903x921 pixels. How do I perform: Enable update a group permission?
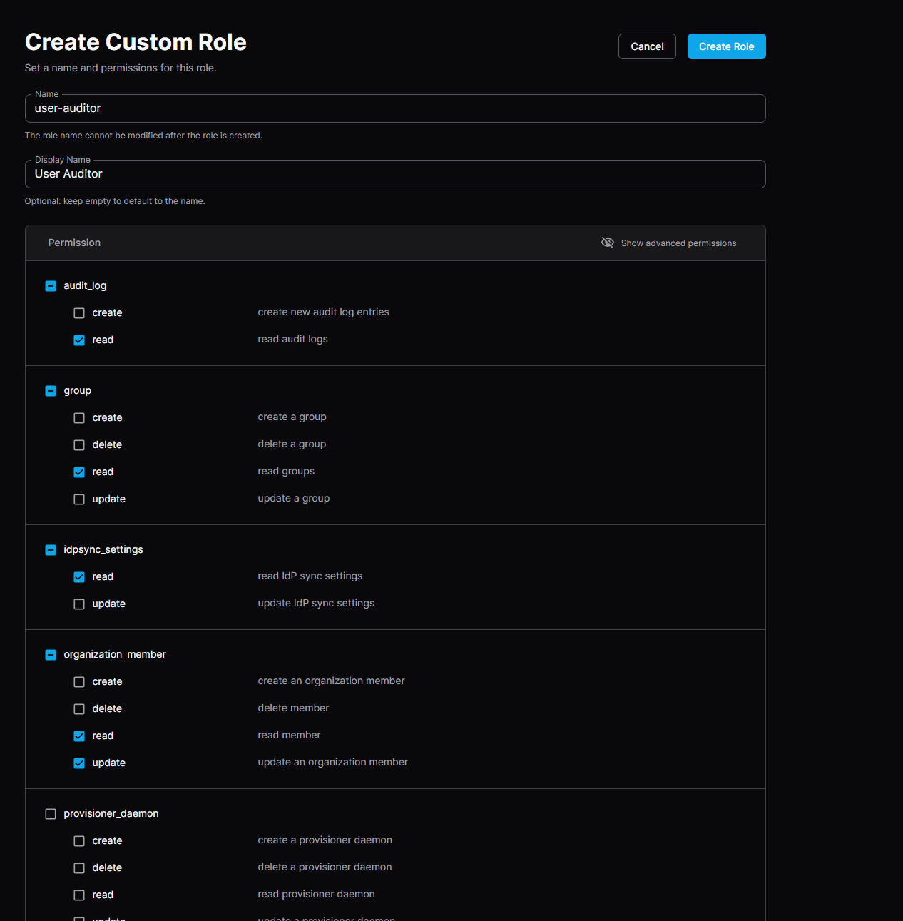78,499
